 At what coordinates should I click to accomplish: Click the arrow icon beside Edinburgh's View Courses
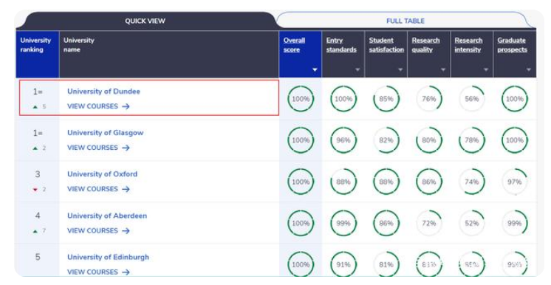[x=126, y=272]
